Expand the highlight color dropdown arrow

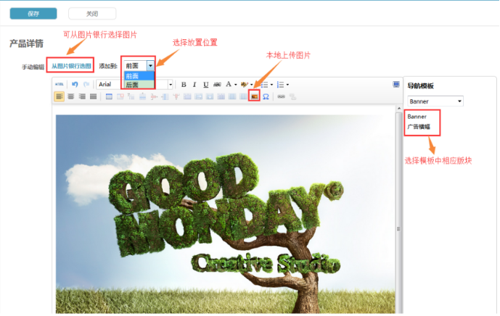click(252, 84)
